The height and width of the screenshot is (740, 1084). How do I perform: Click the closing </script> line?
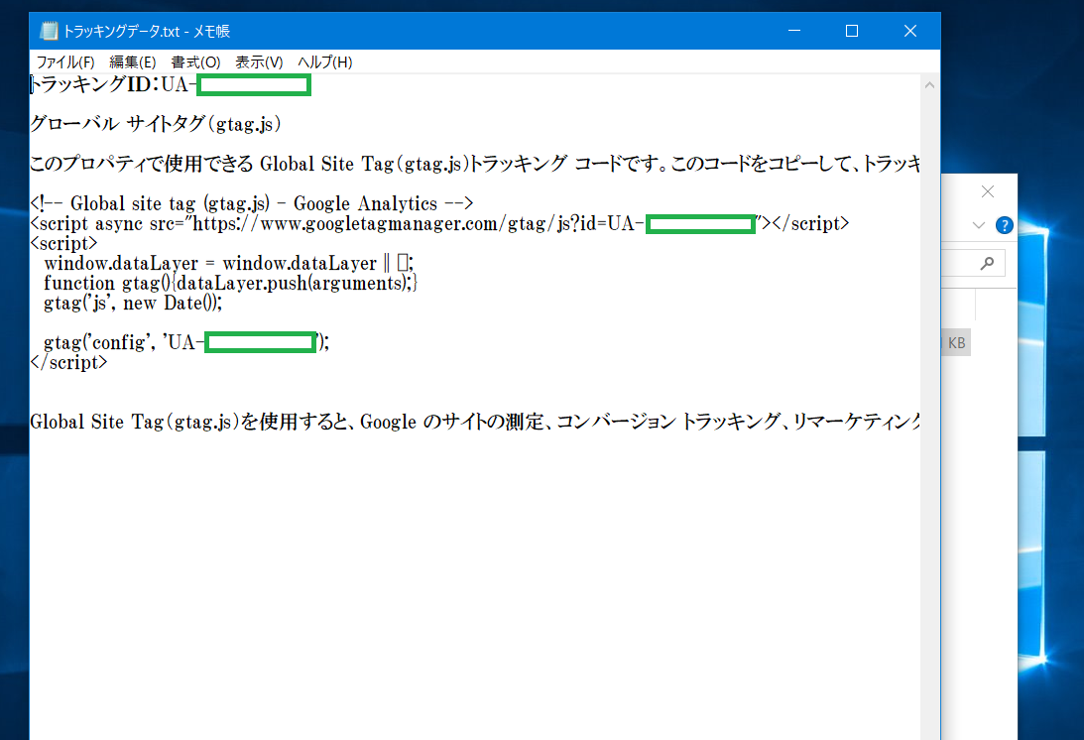coord(69,362)
